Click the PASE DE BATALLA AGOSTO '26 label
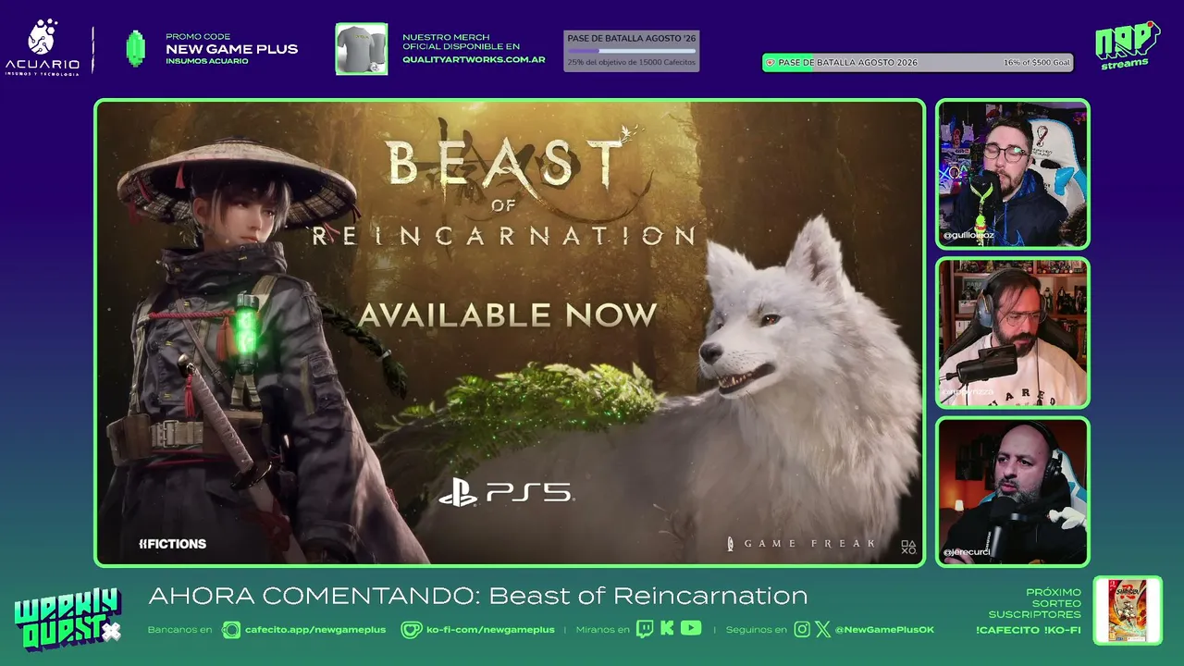Image resolution: width=1184 pixels, height=666 pixels. [632, 39]
